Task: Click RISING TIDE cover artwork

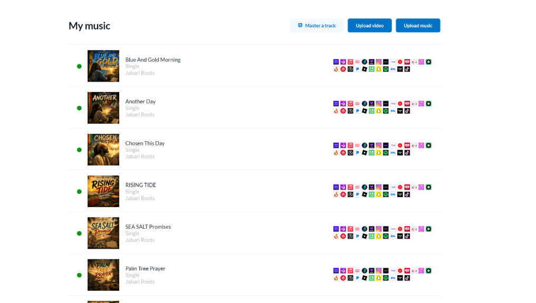Action: (x=103, y=191)
